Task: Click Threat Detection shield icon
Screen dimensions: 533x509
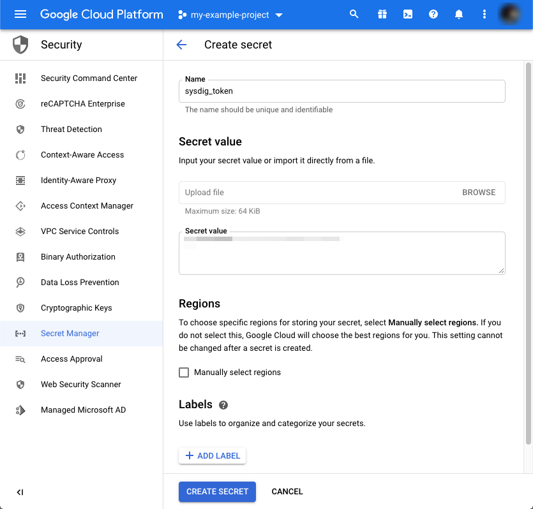Action: coord(20,129)
